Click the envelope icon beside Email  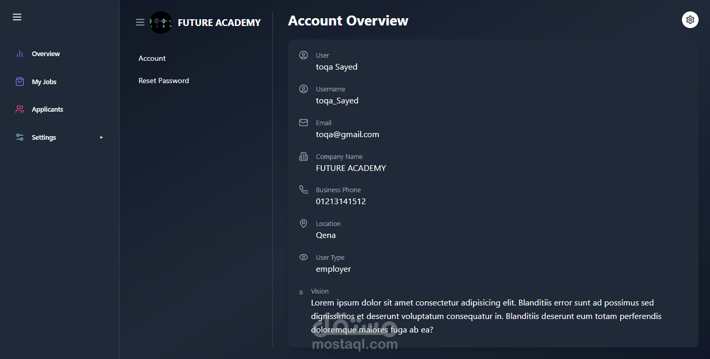click(x=304, y=123)
